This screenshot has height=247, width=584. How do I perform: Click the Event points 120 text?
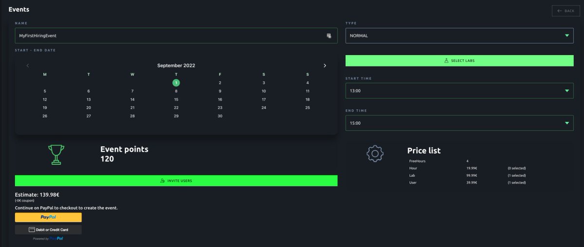click(124, 154)
